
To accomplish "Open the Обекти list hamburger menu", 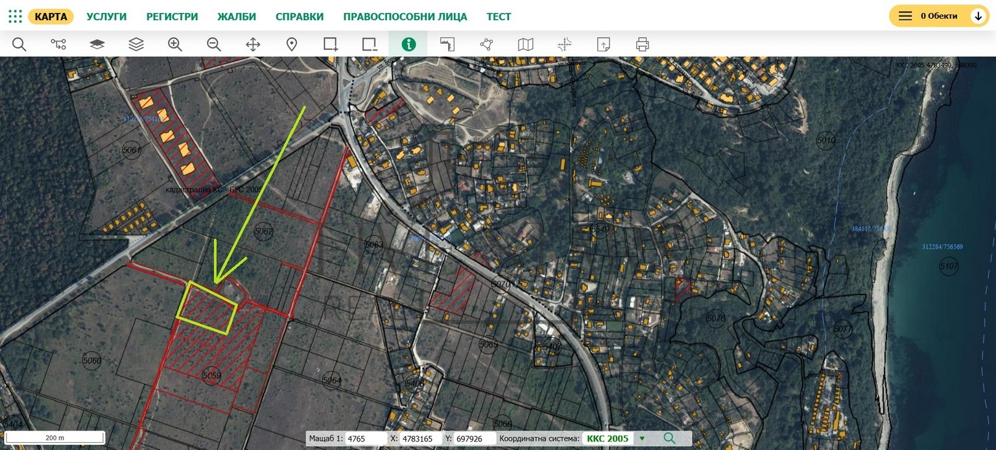I will coord(905,16).
